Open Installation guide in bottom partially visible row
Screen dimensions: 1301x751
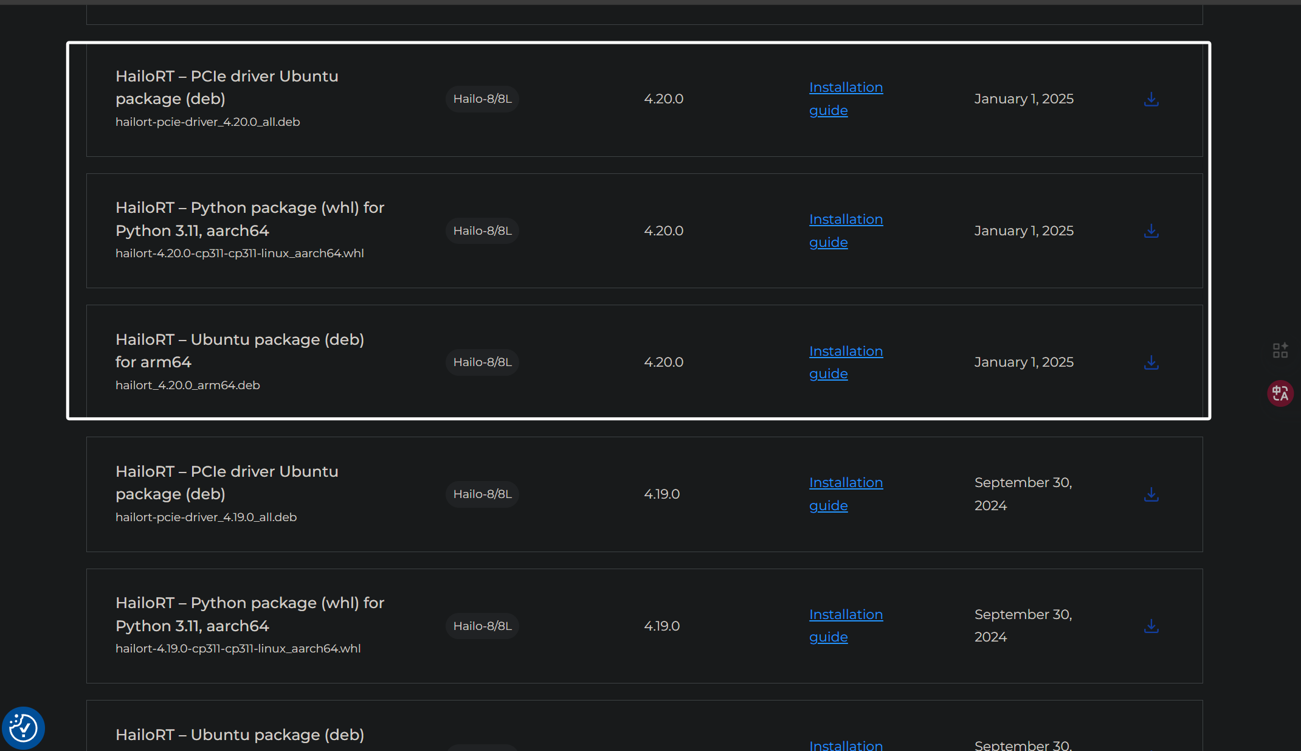click(846, 745)
